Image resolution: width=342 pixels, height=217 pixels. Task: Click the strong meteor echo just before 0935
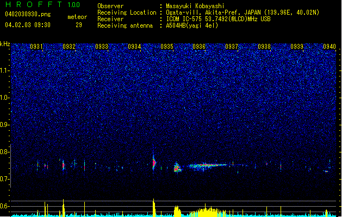tap(154, 163)
